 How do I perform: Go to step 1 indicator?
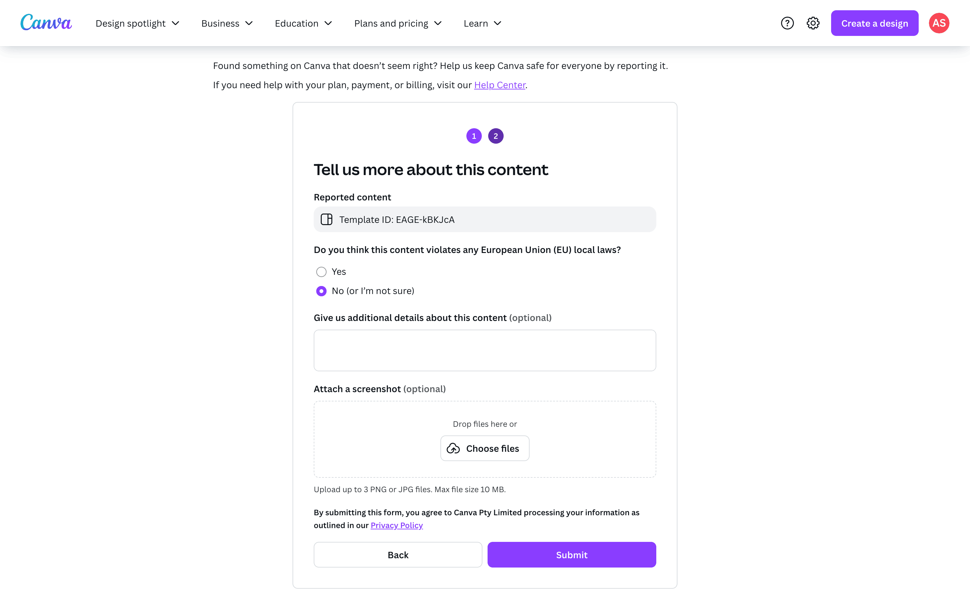[x=474, y=136]
